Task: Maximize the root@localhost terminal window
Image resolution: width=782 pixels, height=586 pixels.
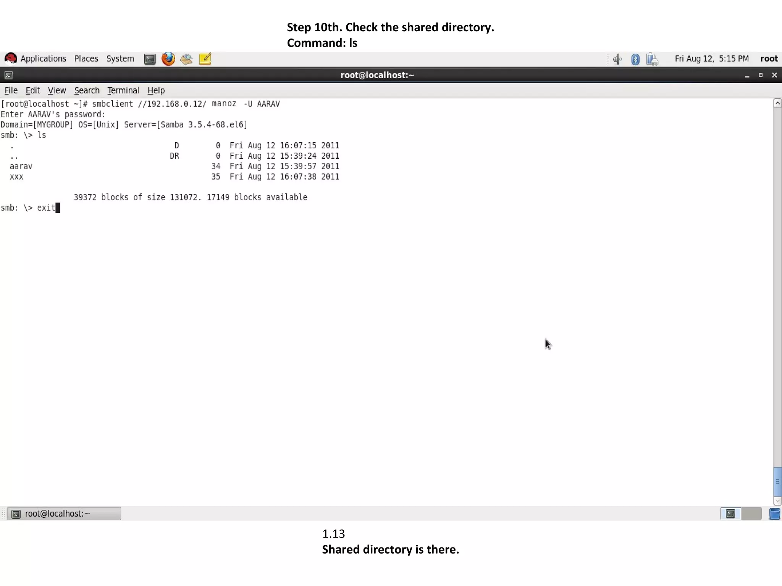Action: 761,75
